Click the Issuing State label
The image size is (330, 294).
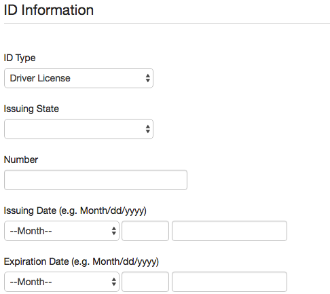(31, 109)
